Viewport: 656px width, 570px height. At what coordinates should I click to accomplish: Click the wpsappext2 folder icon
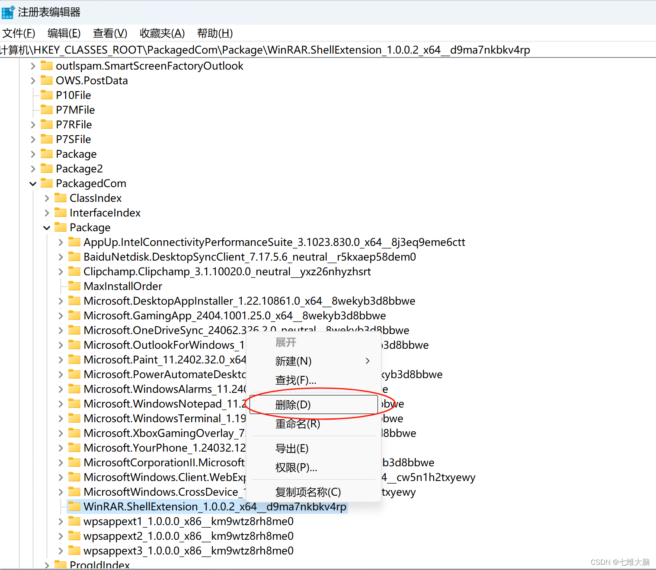coord(74,535)
